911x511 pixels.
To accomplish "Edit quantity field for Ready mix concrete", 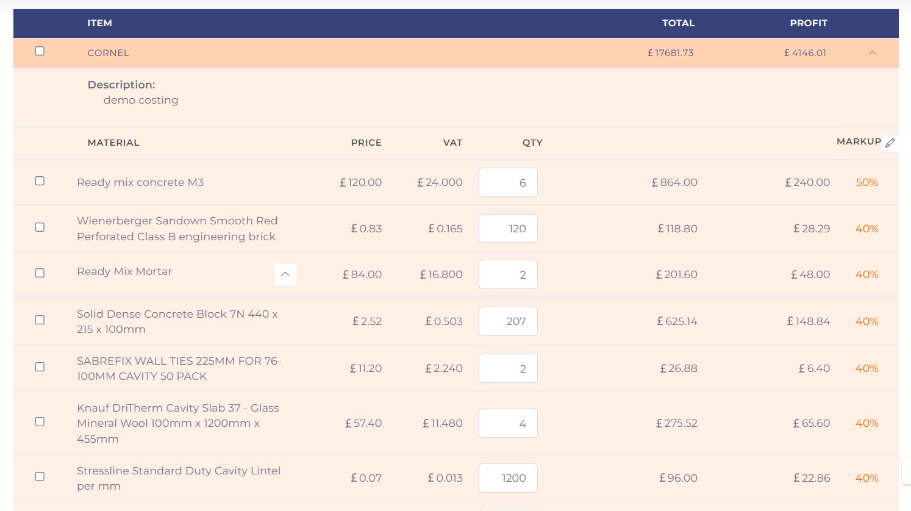I will [508, 182].
